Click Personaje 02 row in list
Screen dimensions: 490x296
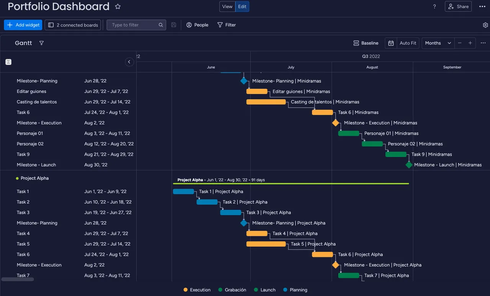(68, 144)
